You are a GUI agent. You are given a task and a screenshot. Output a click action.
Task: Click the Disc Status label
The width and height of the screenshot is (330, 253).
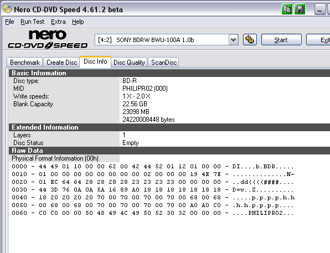[x=28, y=143]
